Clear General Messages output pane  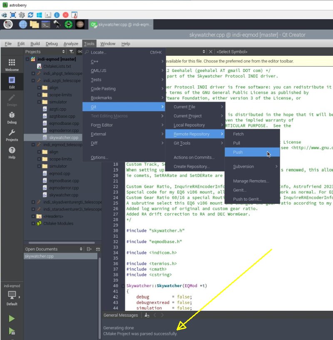coord(147,315)
